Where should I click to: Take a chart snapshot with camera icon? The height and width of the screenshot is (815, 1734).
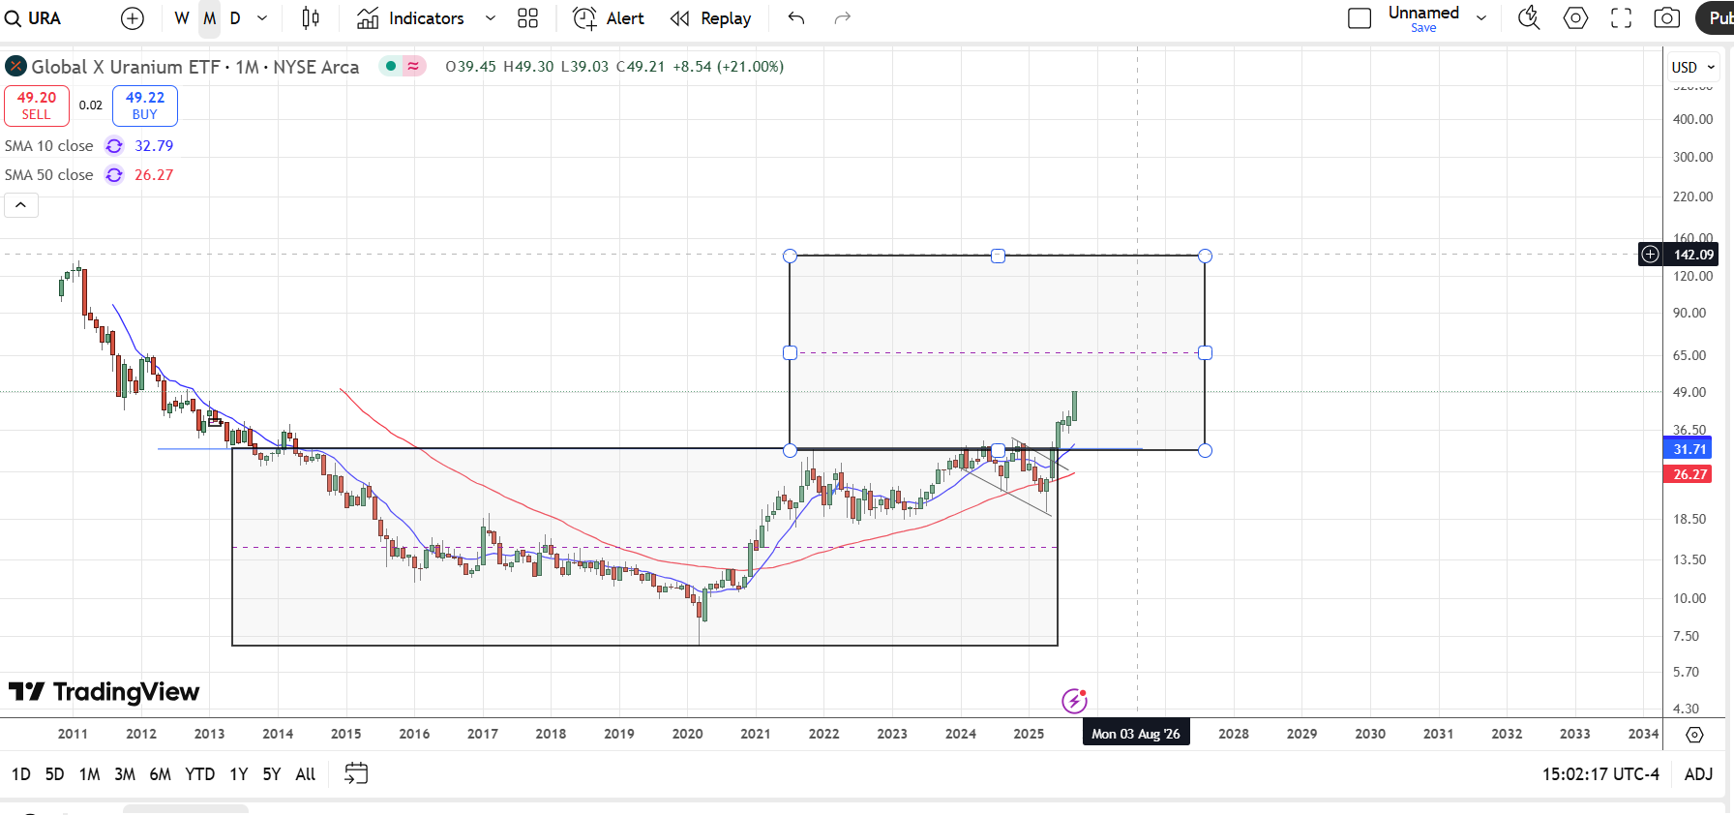tap(1666, 18)
